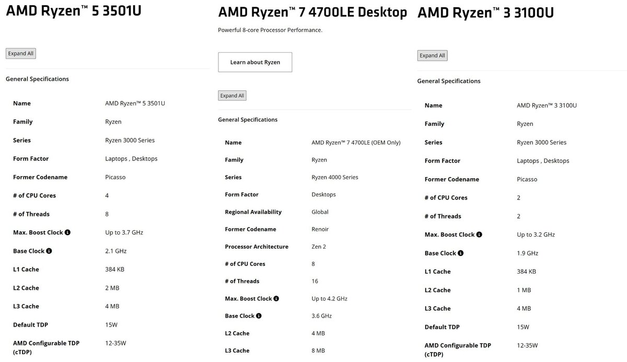627x362 pixels.
Task: Click info icon beside 3501U Max. Boost Clock
Action: (68, 232)
